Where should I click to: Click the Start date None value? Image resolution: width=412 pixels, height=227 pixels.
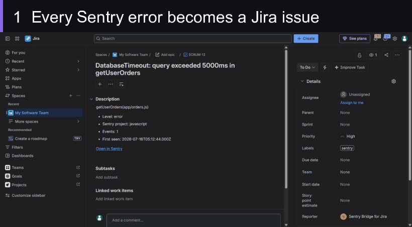tap(345, 184)
